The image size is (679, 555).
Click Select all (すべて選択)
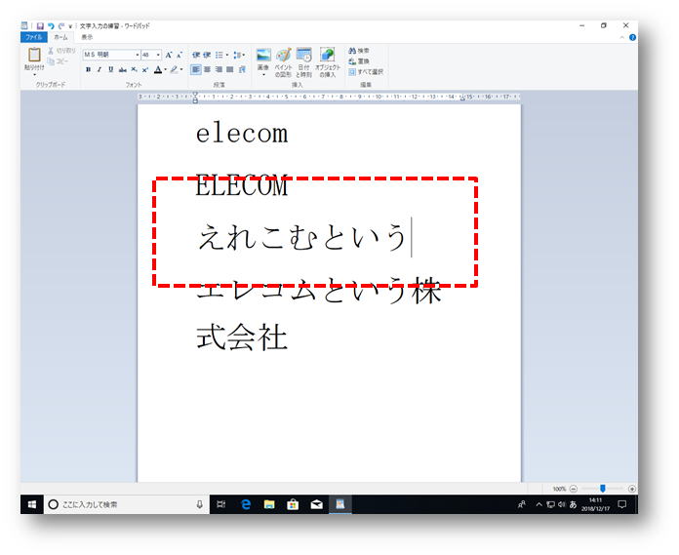tap(366, 72)
